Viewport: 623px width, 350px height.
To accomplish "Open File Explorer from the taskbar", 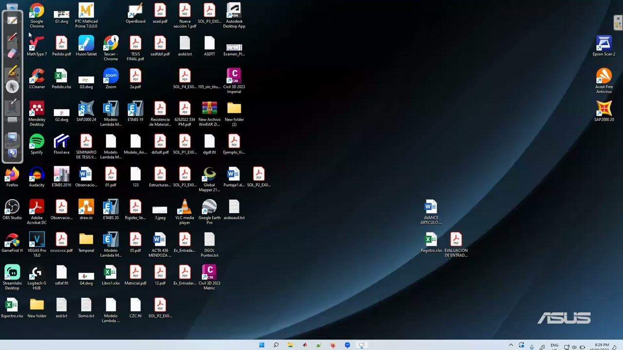I will pyautogui.click(x=290, y=345).
